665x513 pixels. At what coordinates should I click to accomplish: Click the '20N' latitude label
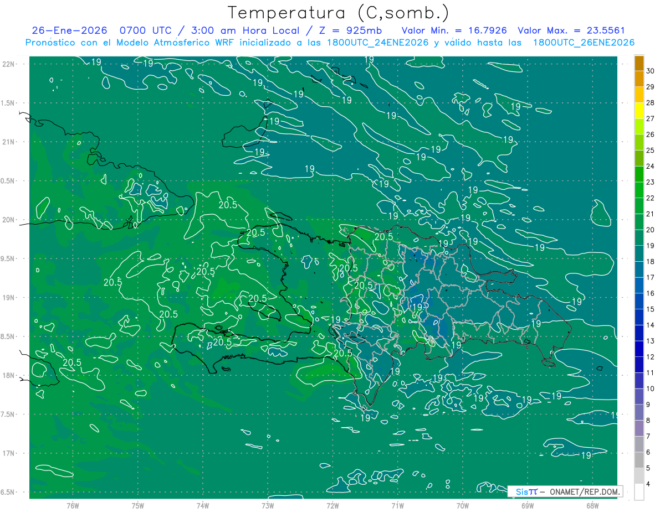[9, 220]
